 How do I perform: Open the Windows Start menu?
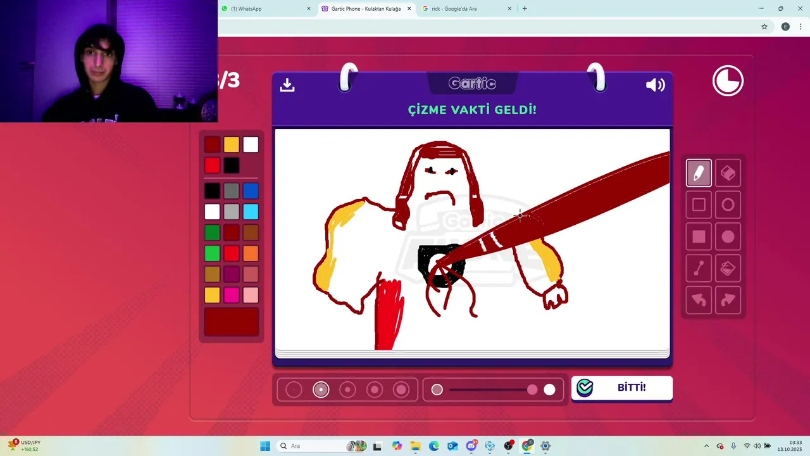265,446
